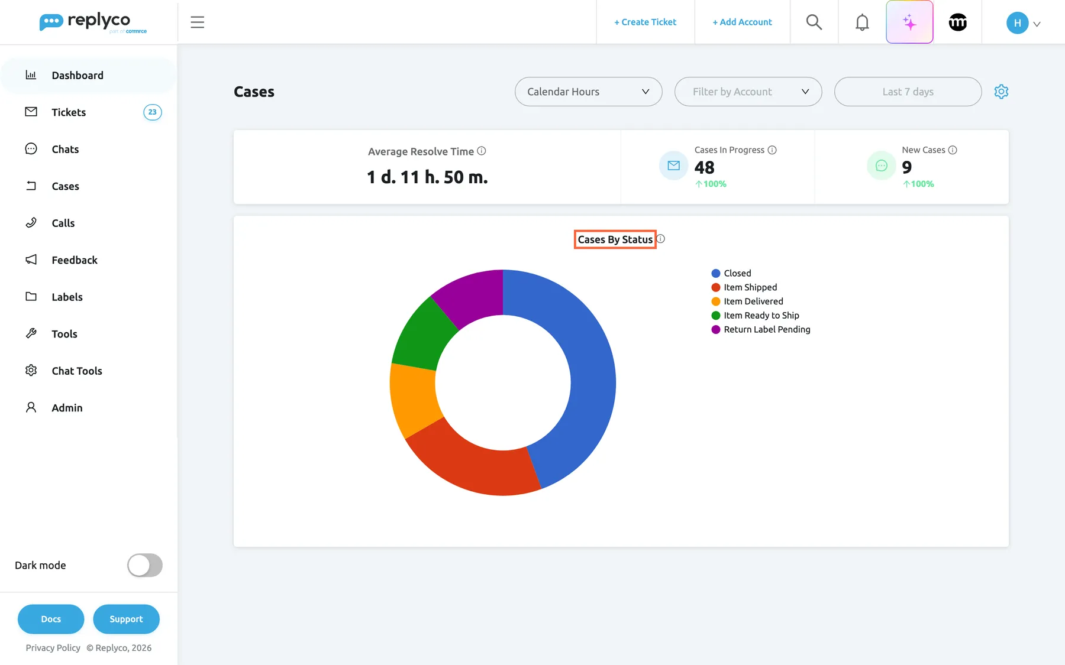Select the Last 7 days date field

pyautogui.click(x=908, y=92)
